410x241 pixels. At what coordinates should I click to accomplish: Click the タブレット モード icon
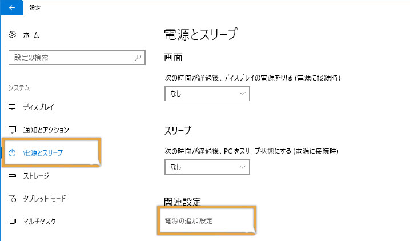pyautogui.click(x=12, y=199)
